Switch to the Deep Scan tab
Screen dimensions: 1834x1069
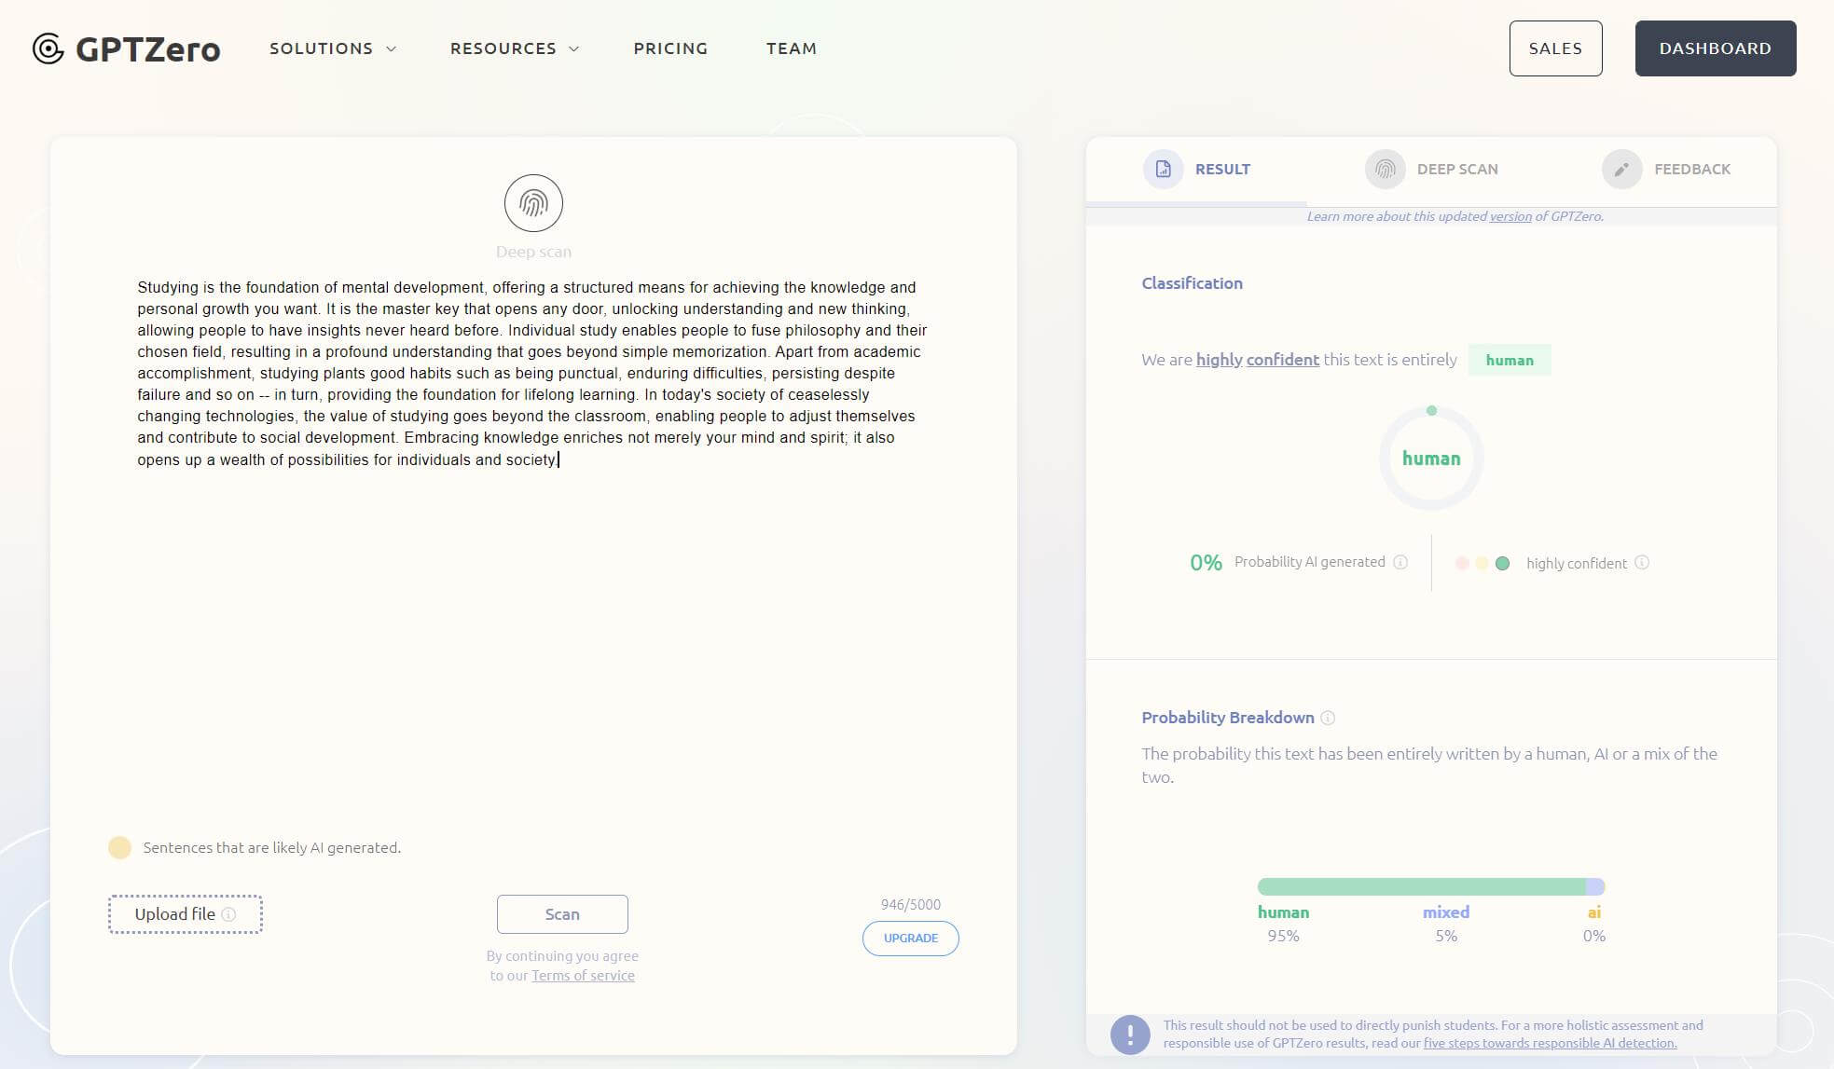[x=1432, y=169]
